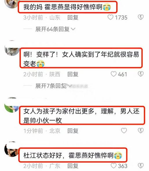Tap the broken heart on the Guangdong comment
Screen dimensions: 149x171
[141, 166]
